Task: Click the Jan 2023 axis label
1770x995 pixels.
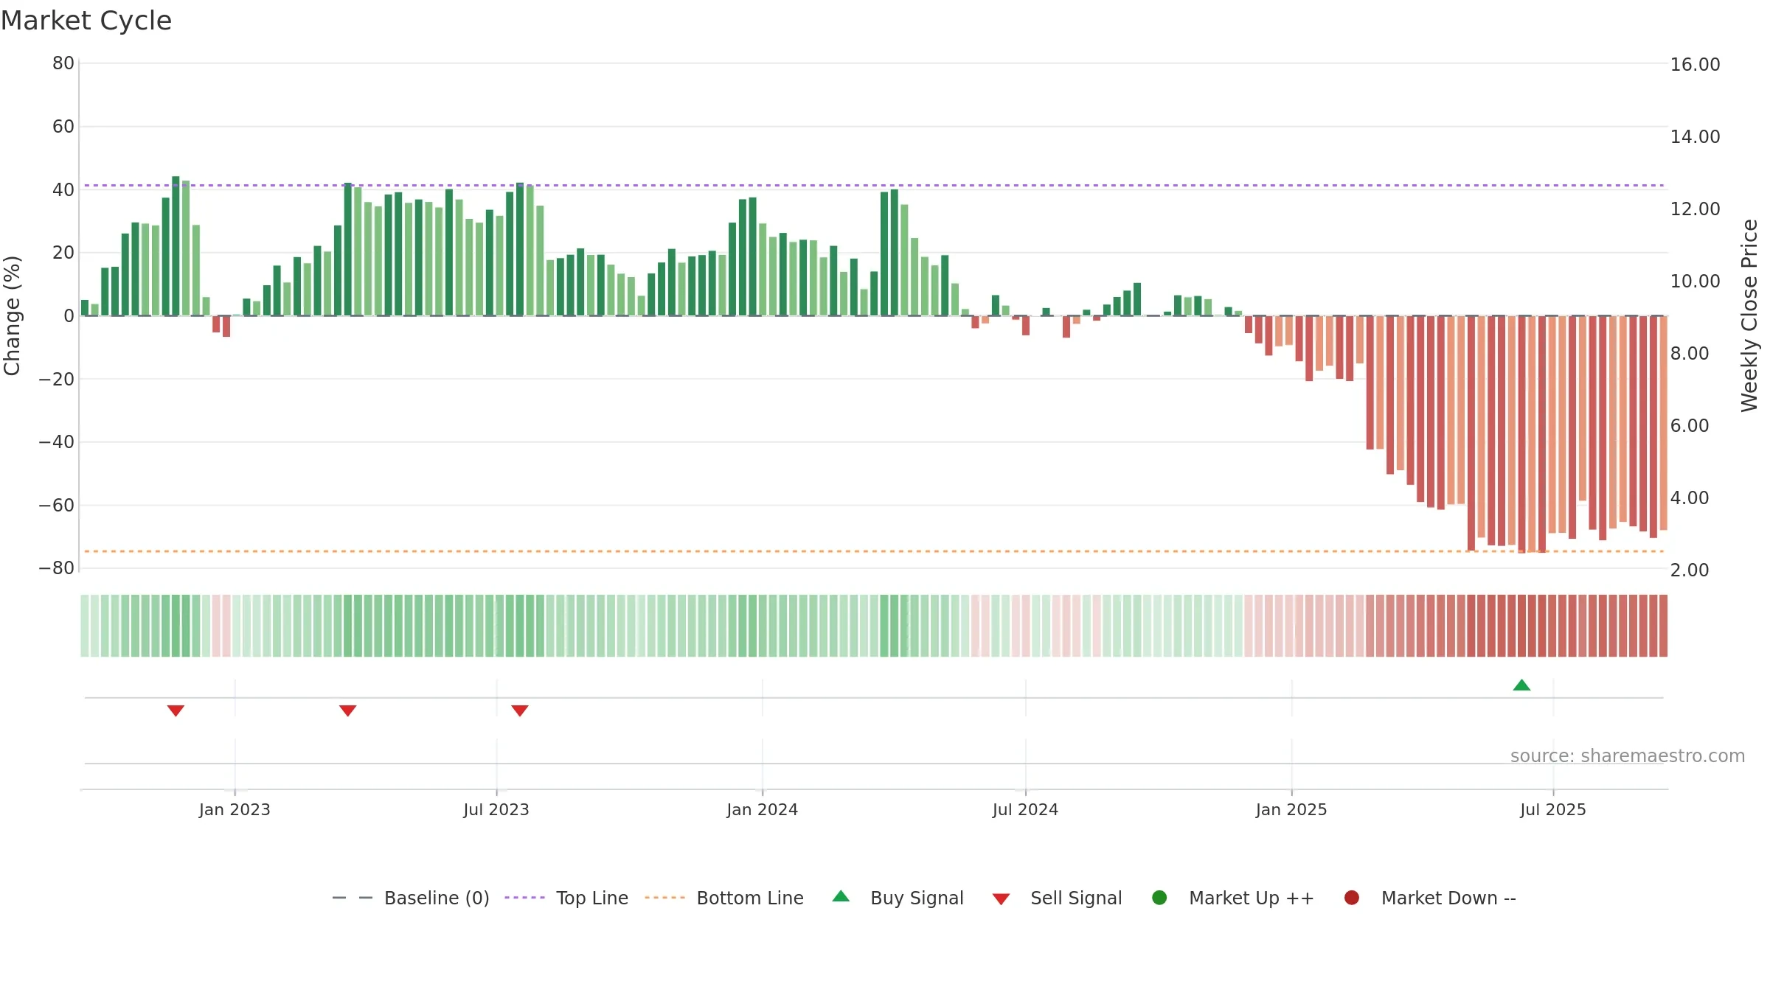Action: pyautogui.click(x=235, y=809)
